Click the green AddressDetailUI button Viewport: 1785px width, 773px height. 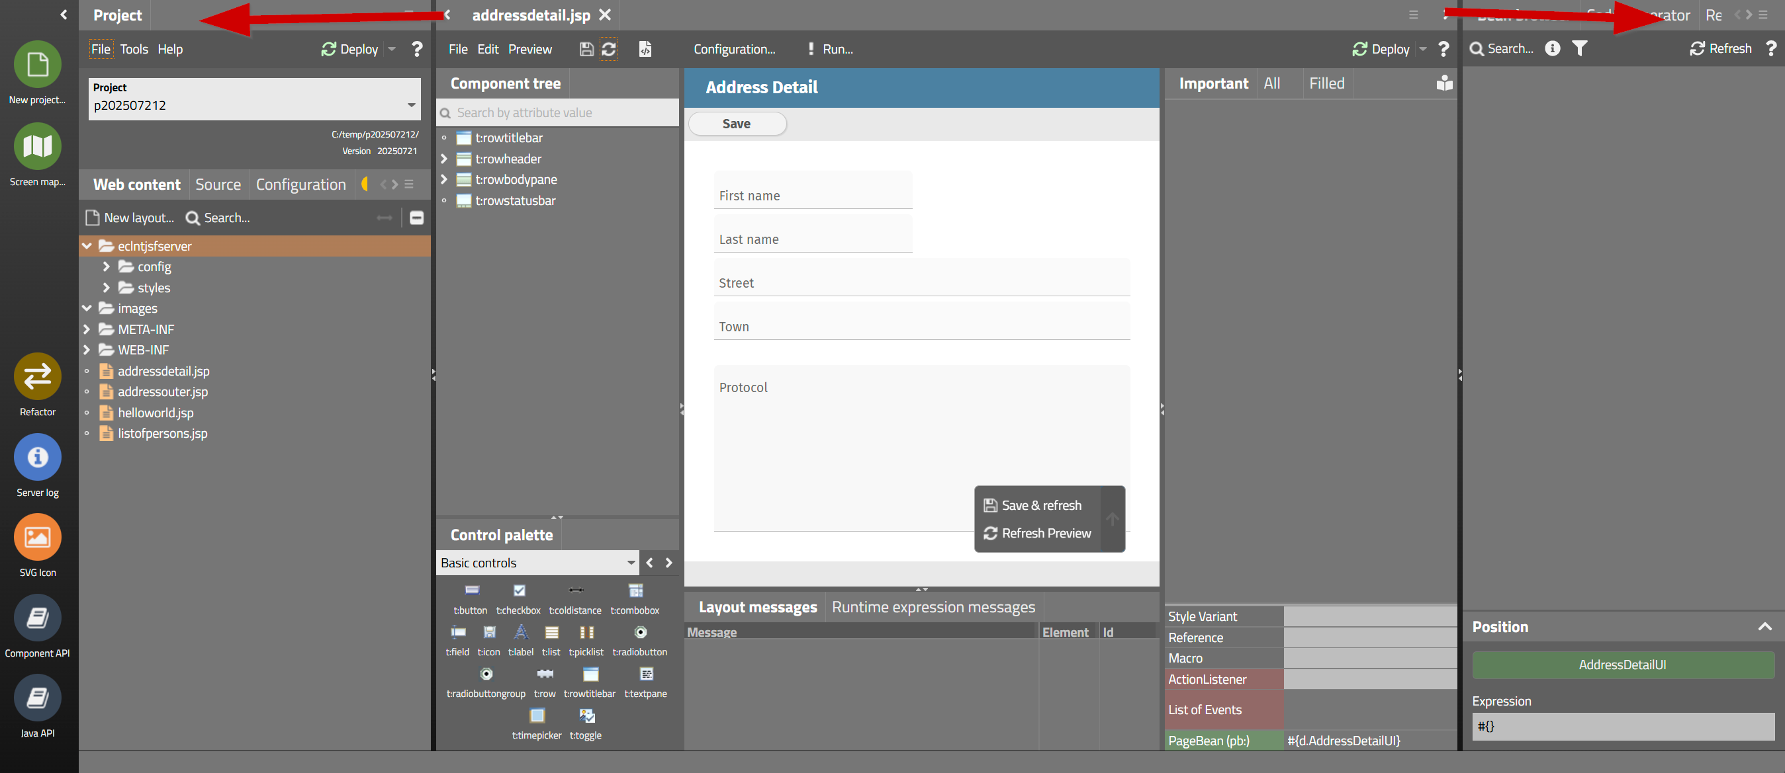(1622, 665)
